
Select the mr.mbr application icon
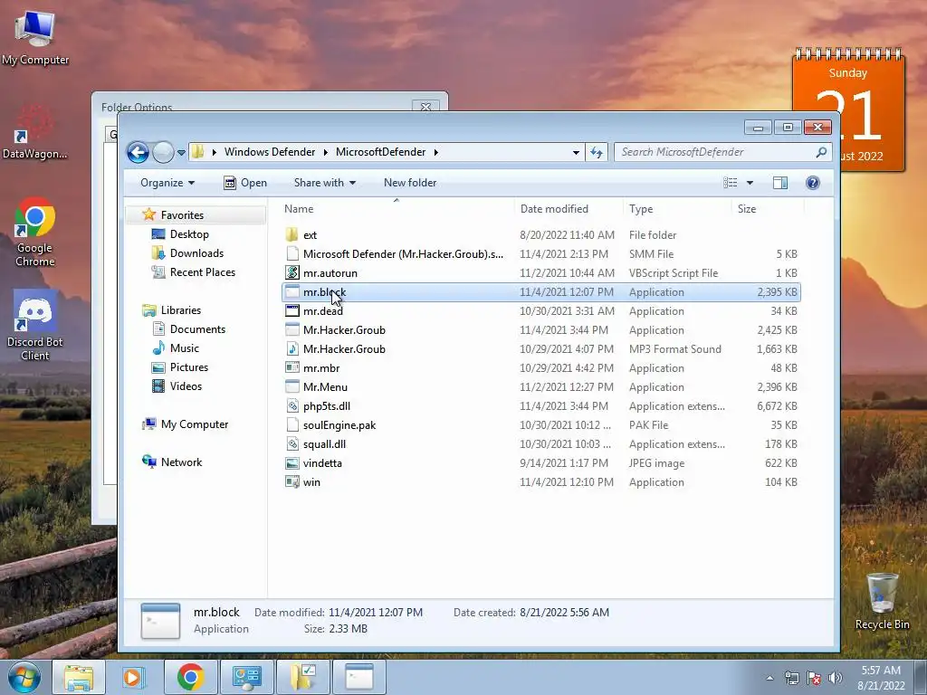[292, 367]
